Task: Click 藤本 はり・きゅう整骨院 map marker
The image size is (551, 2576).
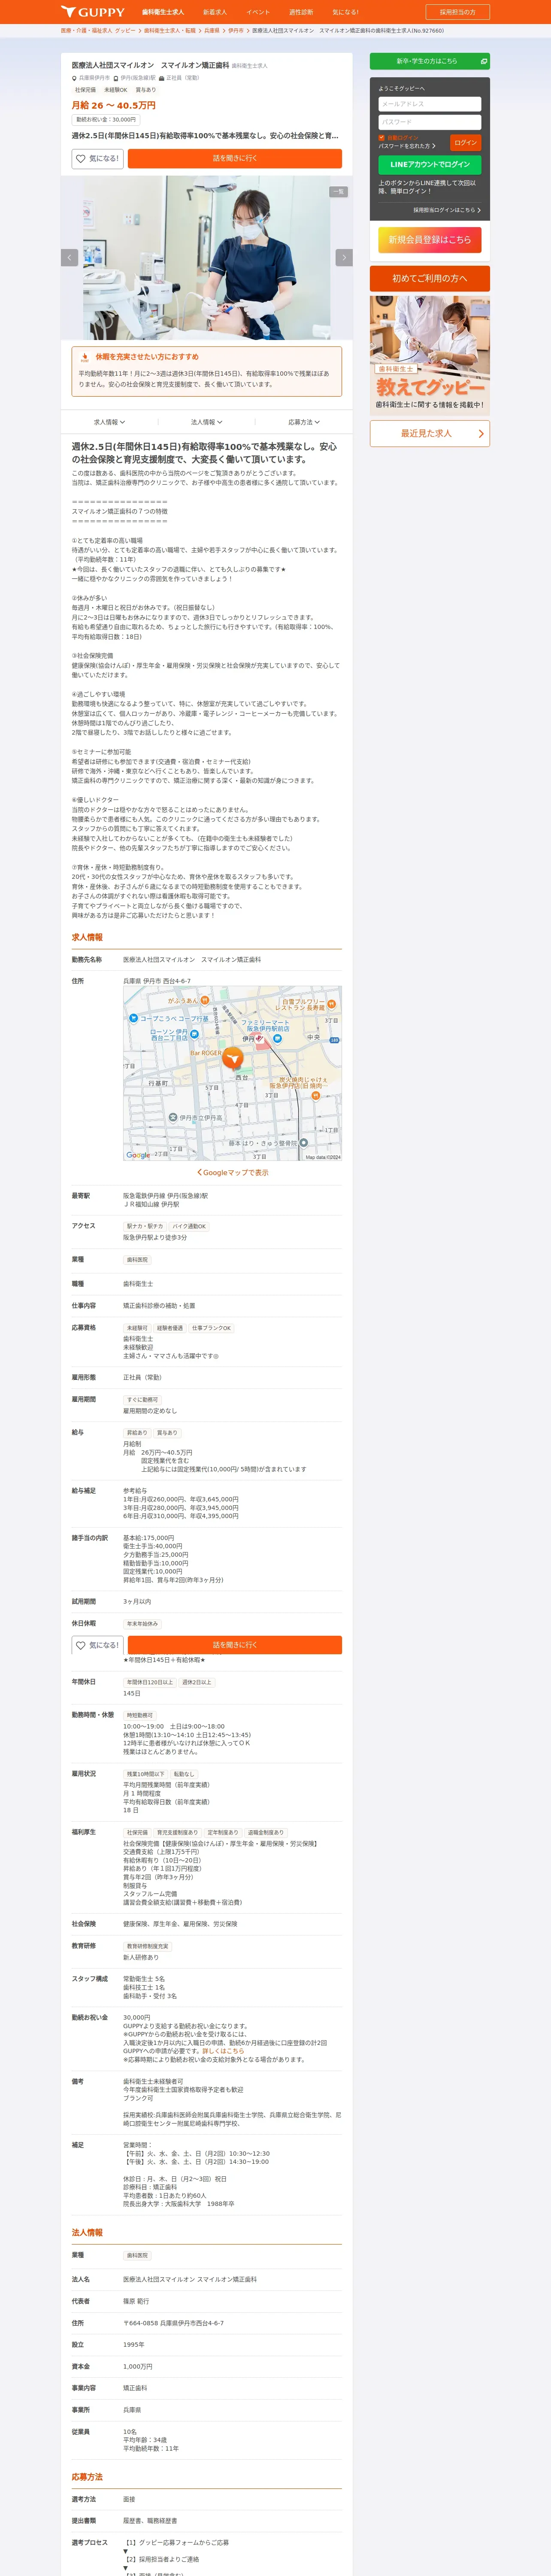Action: click(x=303, y=1143)
